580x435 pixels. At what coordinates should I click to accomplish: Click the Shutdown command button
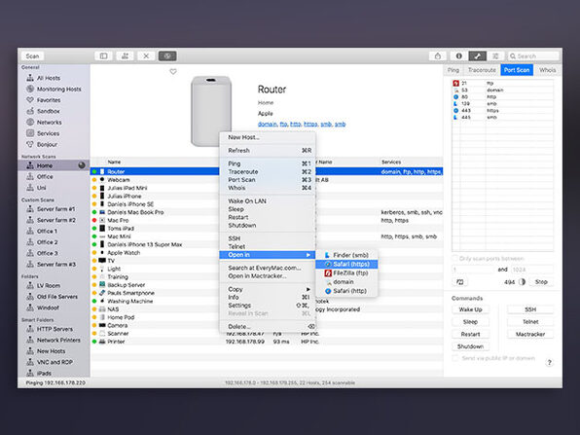pos(470,346)
